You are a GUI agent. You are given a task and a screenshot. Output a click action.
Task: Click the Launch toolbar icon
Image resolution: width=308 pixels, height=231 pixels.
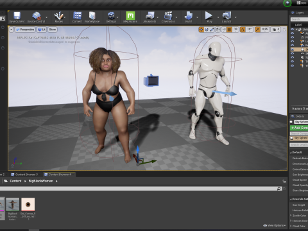tap(227, 17)
